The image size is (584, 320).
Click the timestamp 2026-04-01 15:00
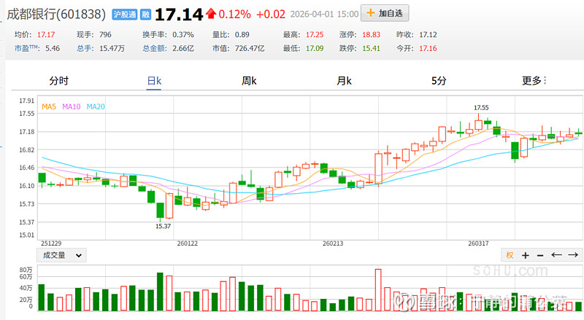click(x=324, y=15)
